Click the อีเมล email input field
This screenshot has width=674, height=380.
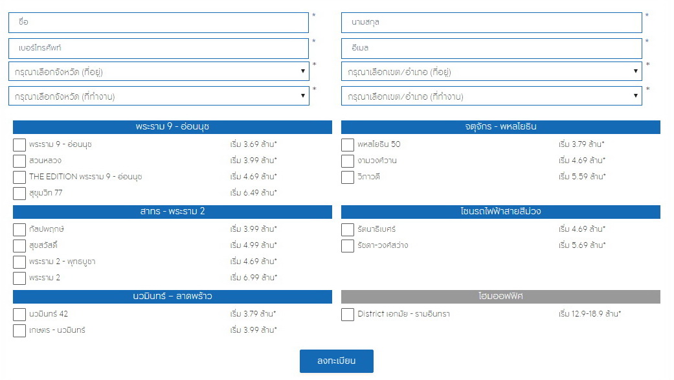[491, 49]
